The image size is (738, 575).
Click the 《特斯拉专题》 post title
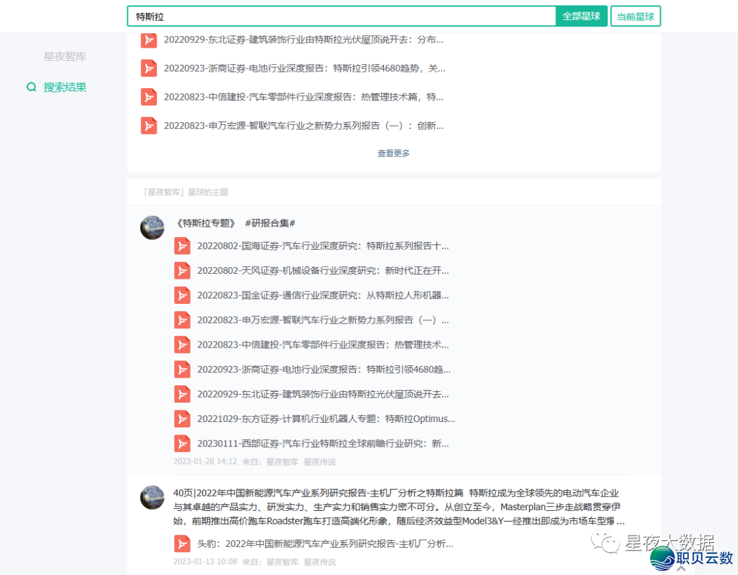[205, 223]
